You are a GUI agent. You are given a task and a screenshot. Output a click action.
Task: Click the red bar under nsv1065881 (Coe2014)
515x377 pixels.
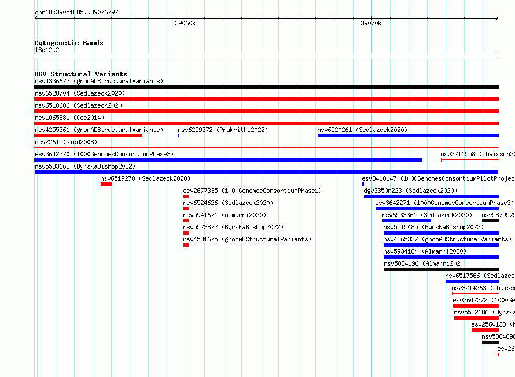(266, 123)
